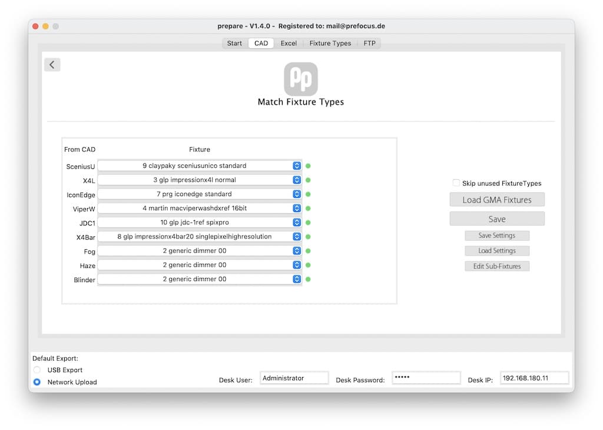Click green status dot for X4Bar row
The width and height of the screenshot is (603, 430).
coord(308,237)
